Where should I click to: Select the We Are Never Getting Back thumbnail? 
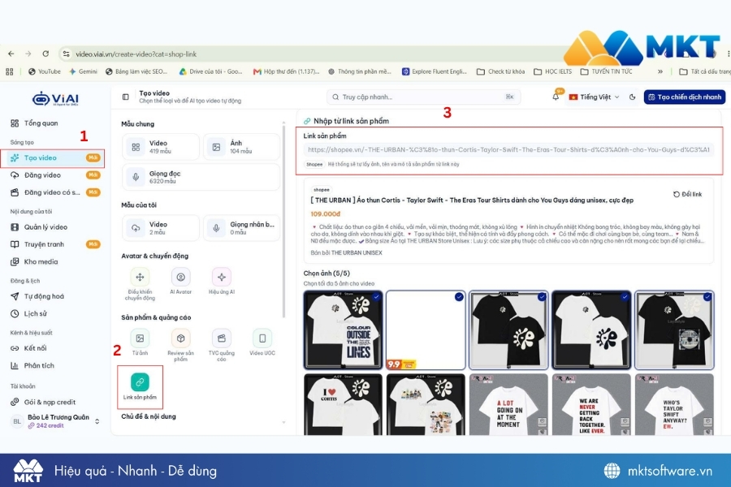591,404
